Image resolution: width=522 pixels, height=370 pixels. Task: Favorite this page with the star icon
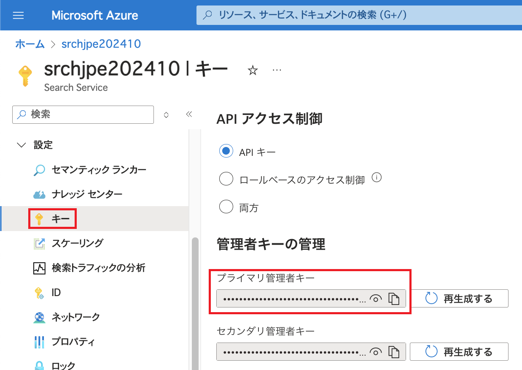pyautogui.click(x=253, y=71)
